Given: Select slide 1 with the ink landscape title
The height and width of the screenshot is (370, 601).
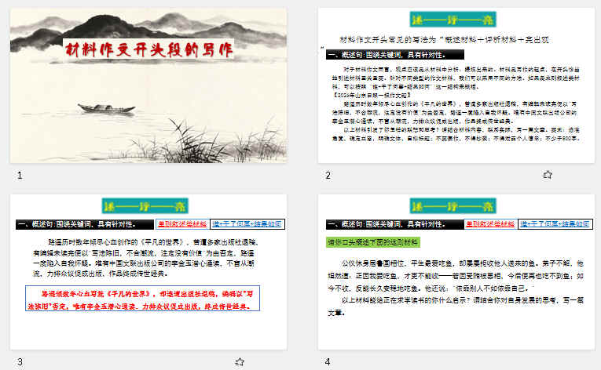Looking at the screenshot, I should pyautogui.click(x=148, y=85).
